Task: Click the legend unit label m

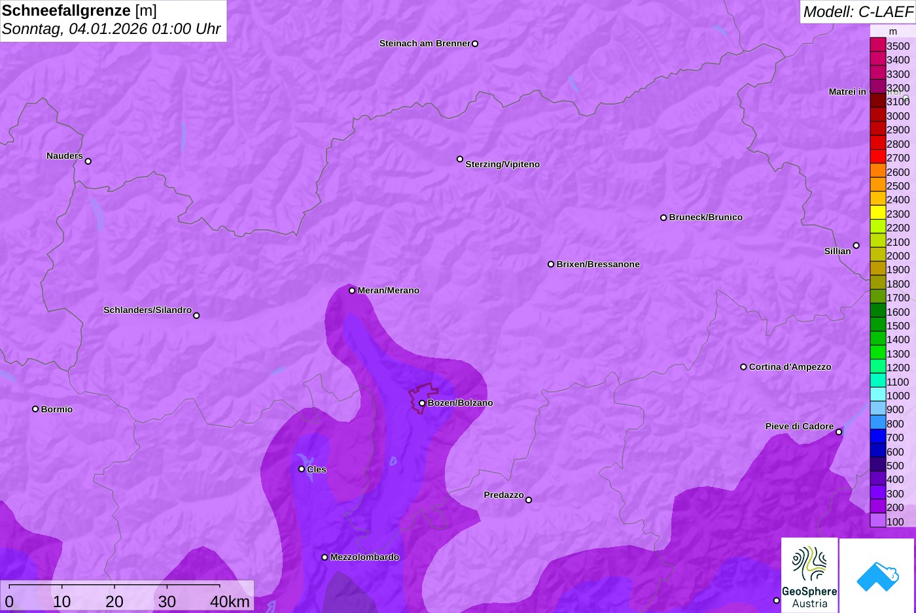Action: pyautogui.click(x=893, y=31)
